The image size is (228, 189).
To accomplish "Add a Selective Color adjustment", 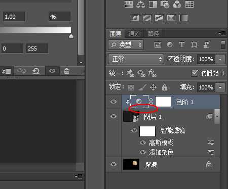I will click(171, 18).
